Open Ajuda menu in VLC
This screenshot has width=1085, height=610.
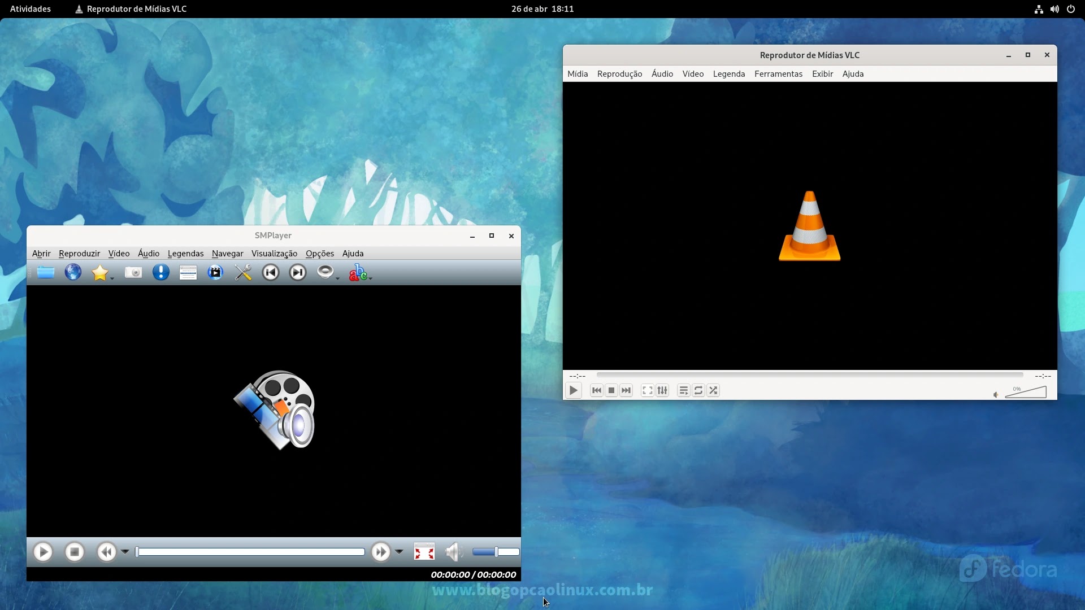pos(853,74)
